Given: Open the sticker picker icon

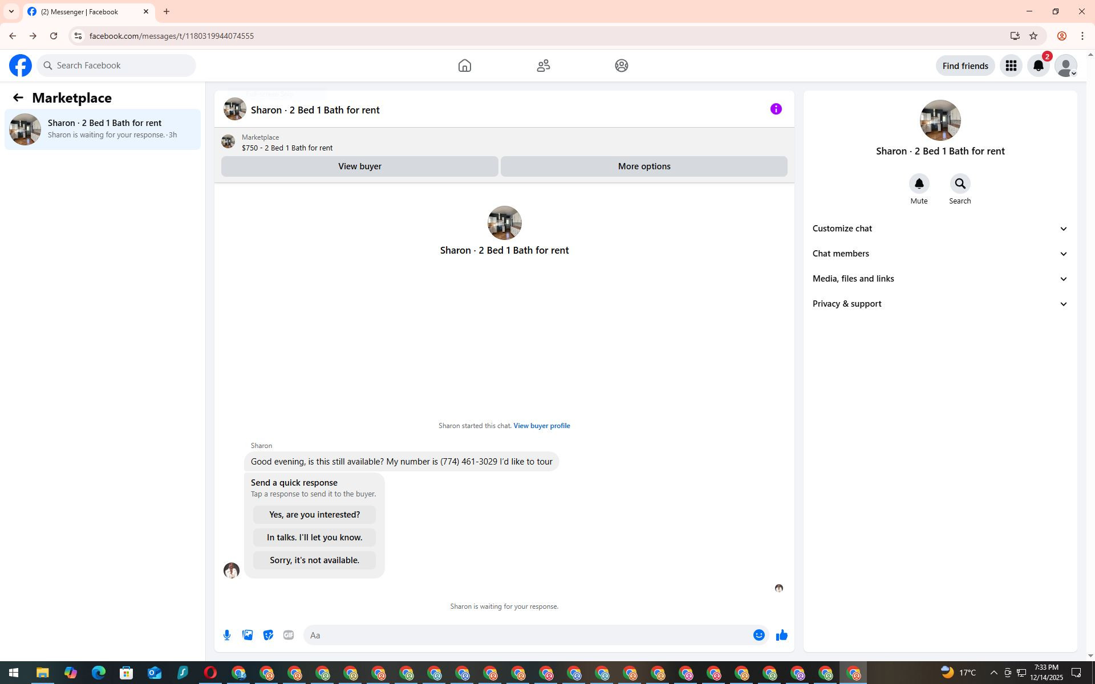Looking at the screenshot, I should (268, 635).
